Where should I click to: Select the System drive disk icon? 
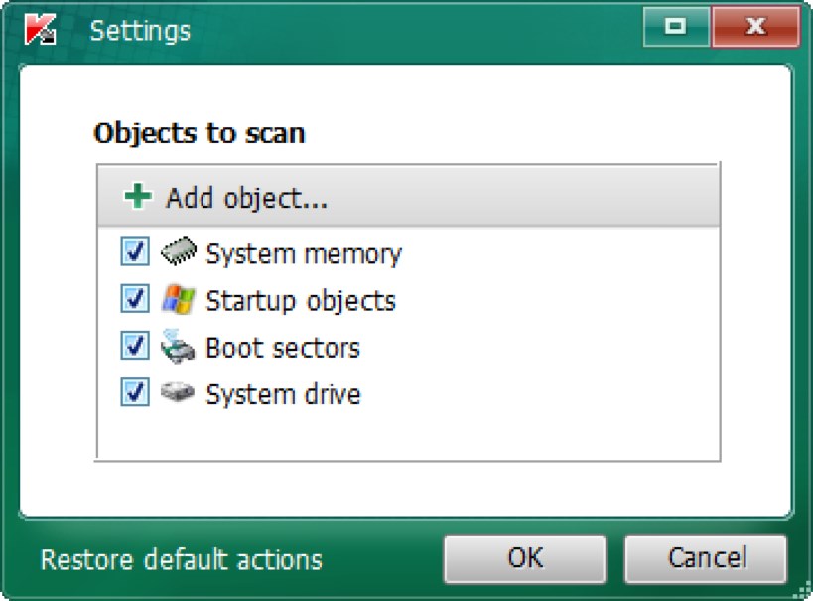178,391
